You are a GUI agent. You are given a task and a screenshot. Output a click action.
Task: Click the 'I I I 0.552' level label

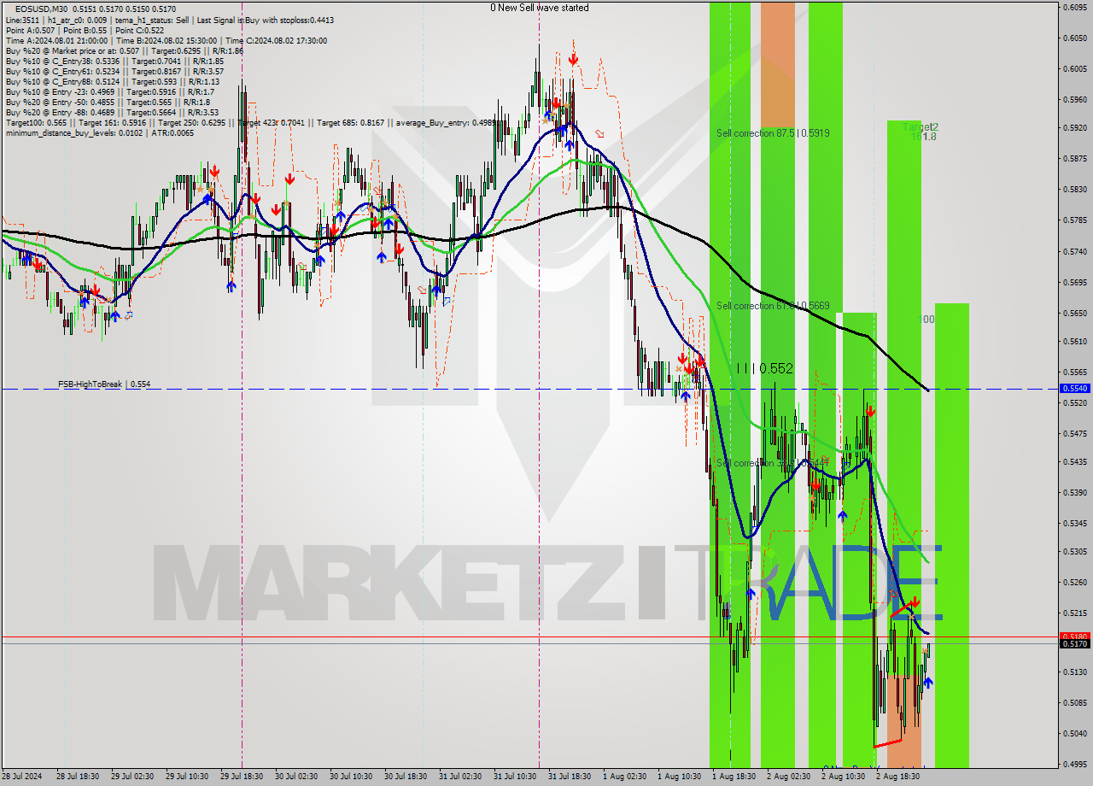click(x=765, y=369)
